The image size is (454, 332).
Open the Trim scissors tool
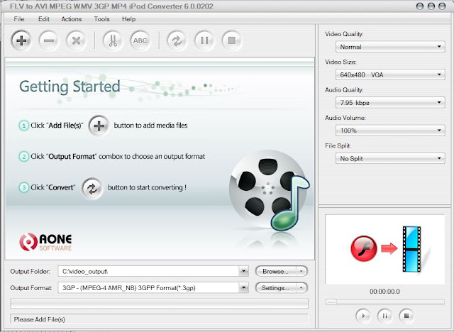(113, 40)
